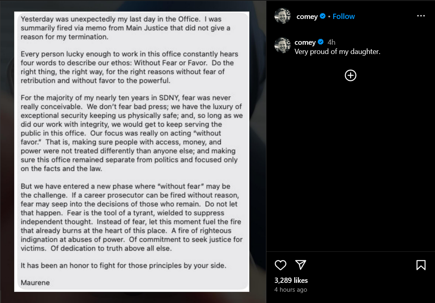
Task: Click the 'Very proud of my daughter' caption
Action: click(x=337, y=52)
